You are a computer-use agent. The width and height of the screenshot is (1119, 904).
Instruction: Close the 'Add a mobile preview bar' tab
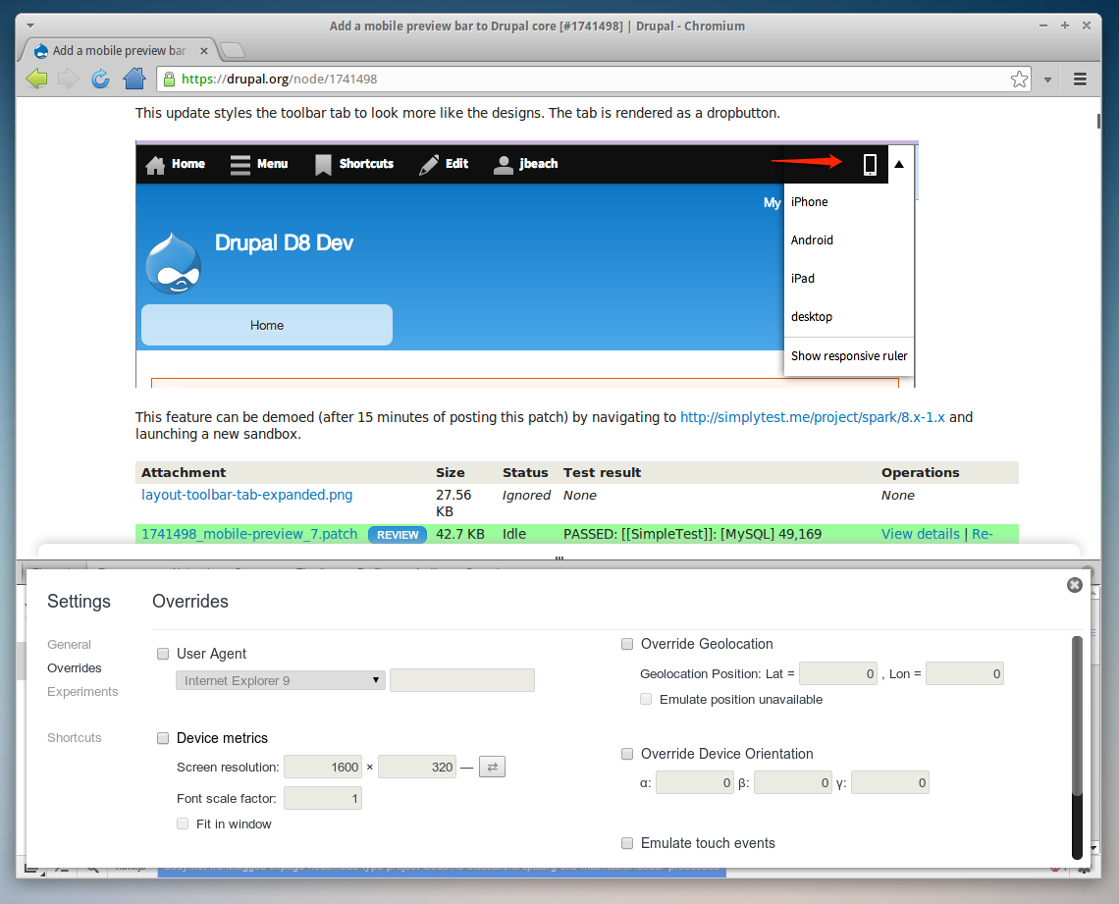click(x=204, y=51)
